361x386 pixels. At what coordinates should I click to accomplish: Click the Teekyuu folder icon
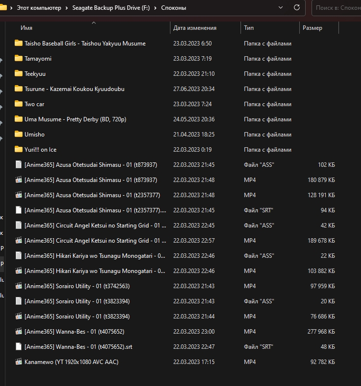pyautogui.click(x=19, y=73)
